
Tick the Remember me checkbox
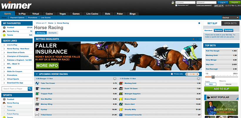point(176,5)
